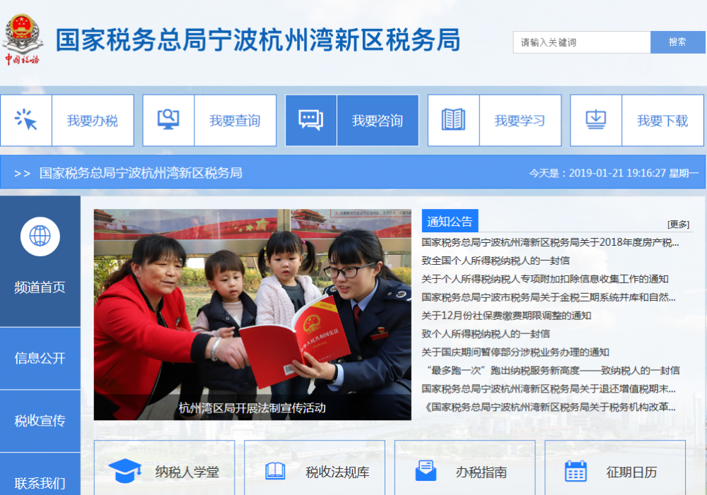
Task: Select 税收宣传 from the left menu
Action: click(40, 421)
